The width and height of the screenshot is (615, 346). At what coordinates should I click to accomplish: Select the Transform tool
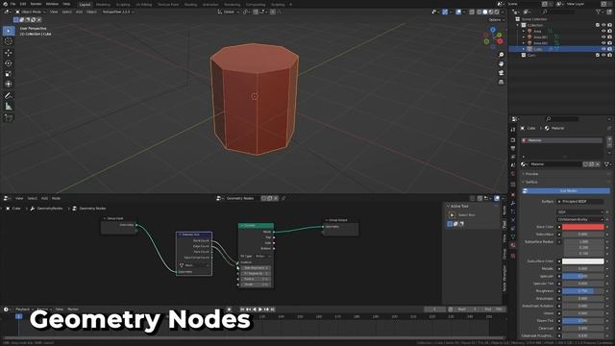pos(9,84)
